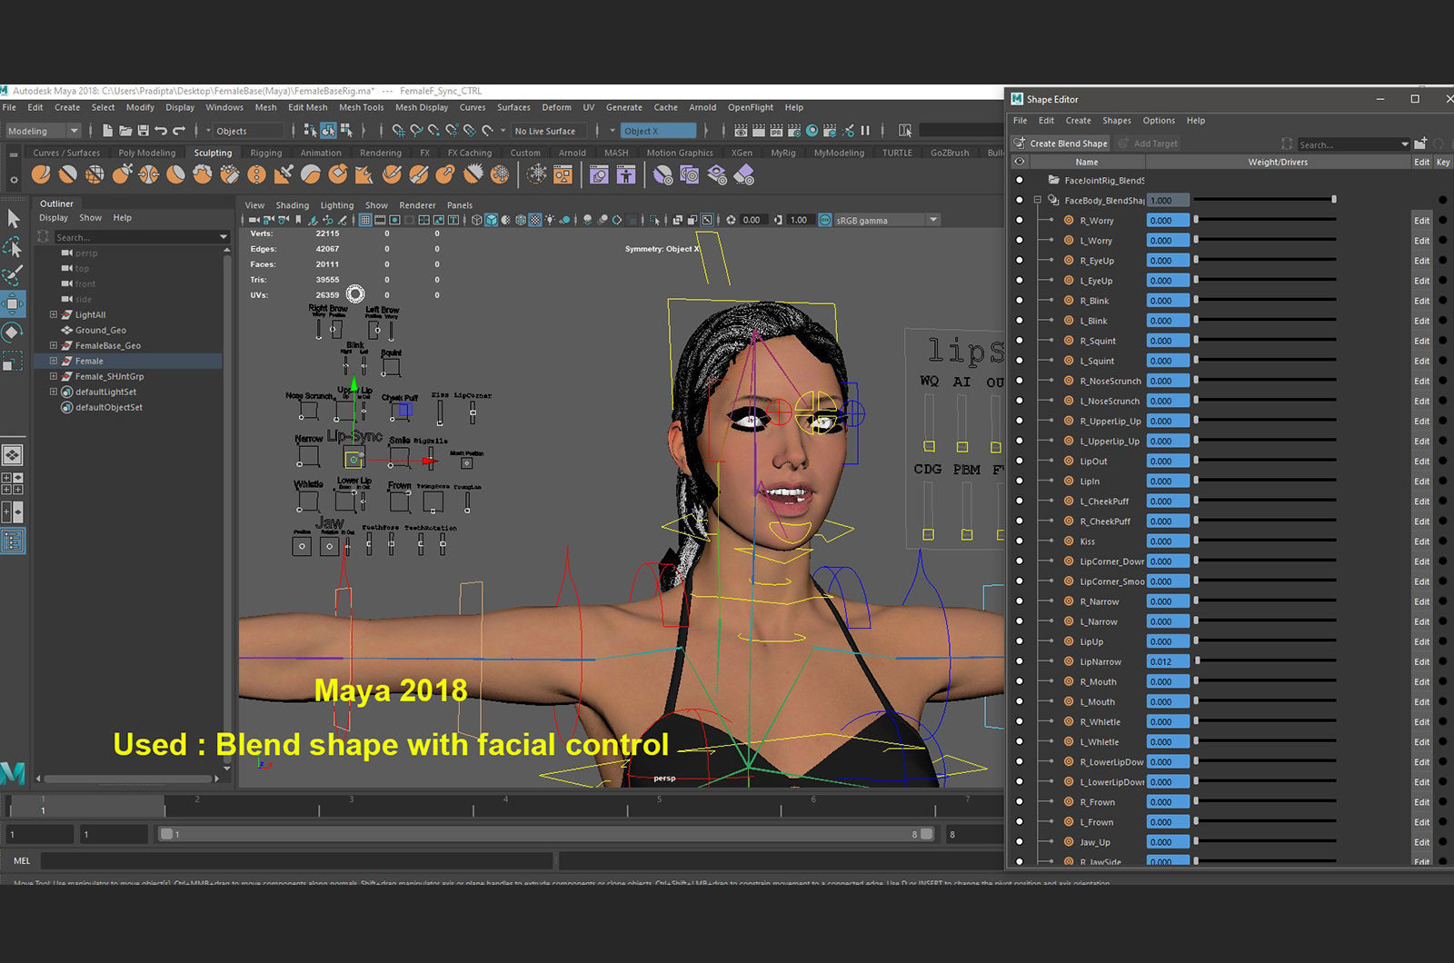This screenshot has height=963, width=1454.
Task: Toggle visibility of L_Blink target
Action: pos(1019,320)
